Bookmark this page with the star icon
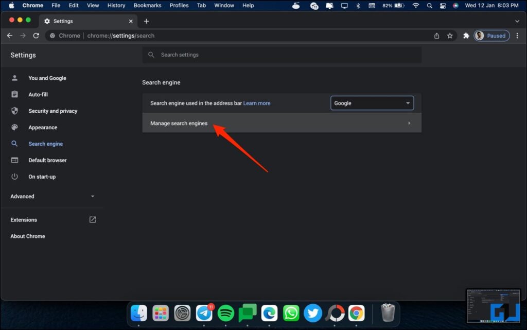 coord(450,36)
